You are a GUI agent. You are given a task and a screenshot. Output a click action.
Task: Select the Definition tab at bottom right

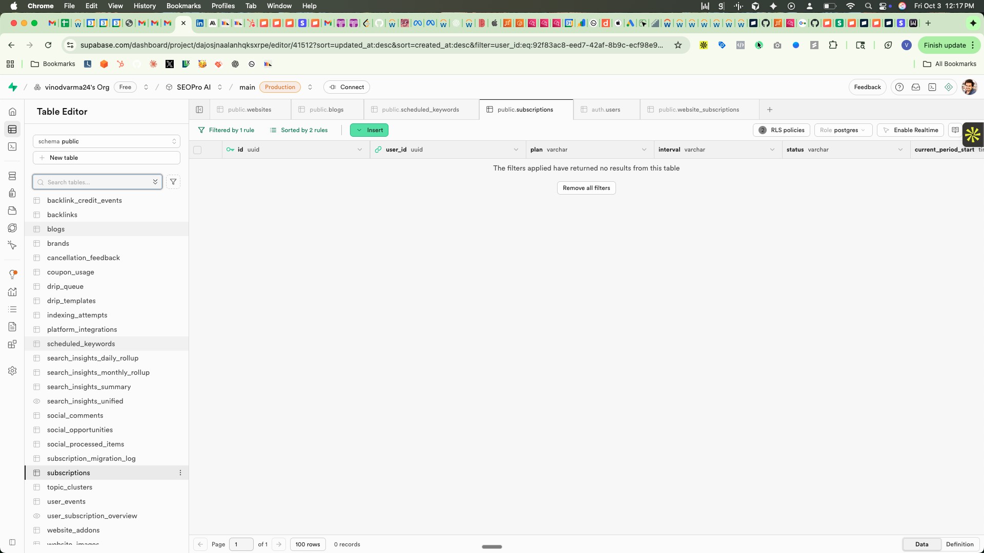click(x=959, y=544)
